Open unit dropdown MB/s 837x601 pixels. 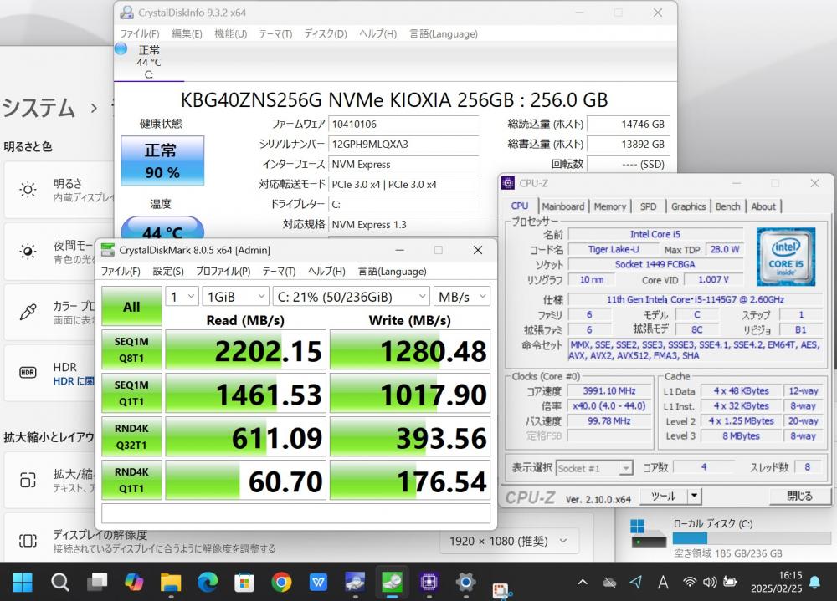point(462,297)
